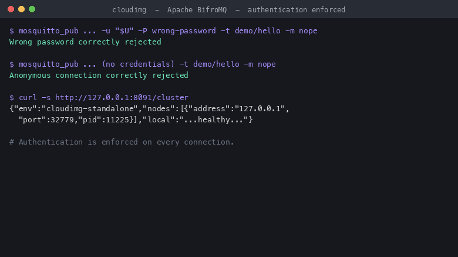Click the yellow minimize window button
This screenshot has width=458, height=257.
(21, 9)
